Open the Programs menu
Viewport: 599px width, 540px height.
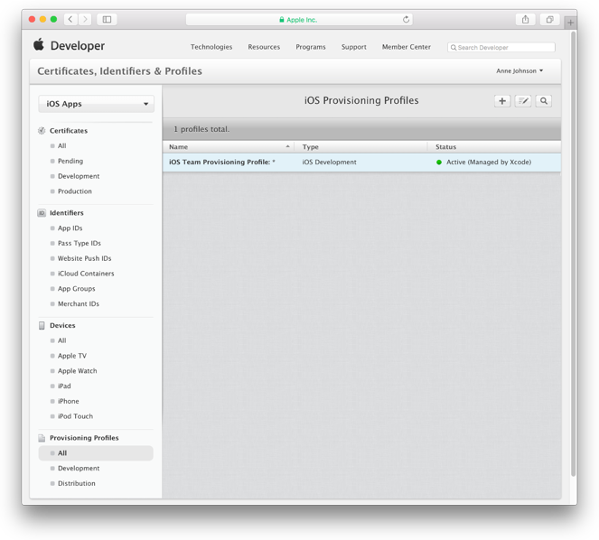coord(311,47)
